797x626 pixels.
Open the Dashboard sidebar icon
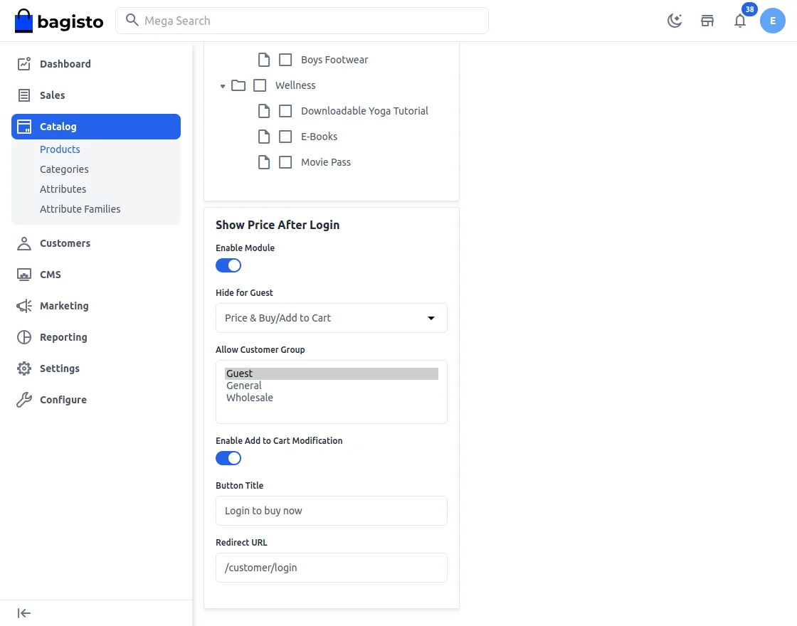[22, 63]
